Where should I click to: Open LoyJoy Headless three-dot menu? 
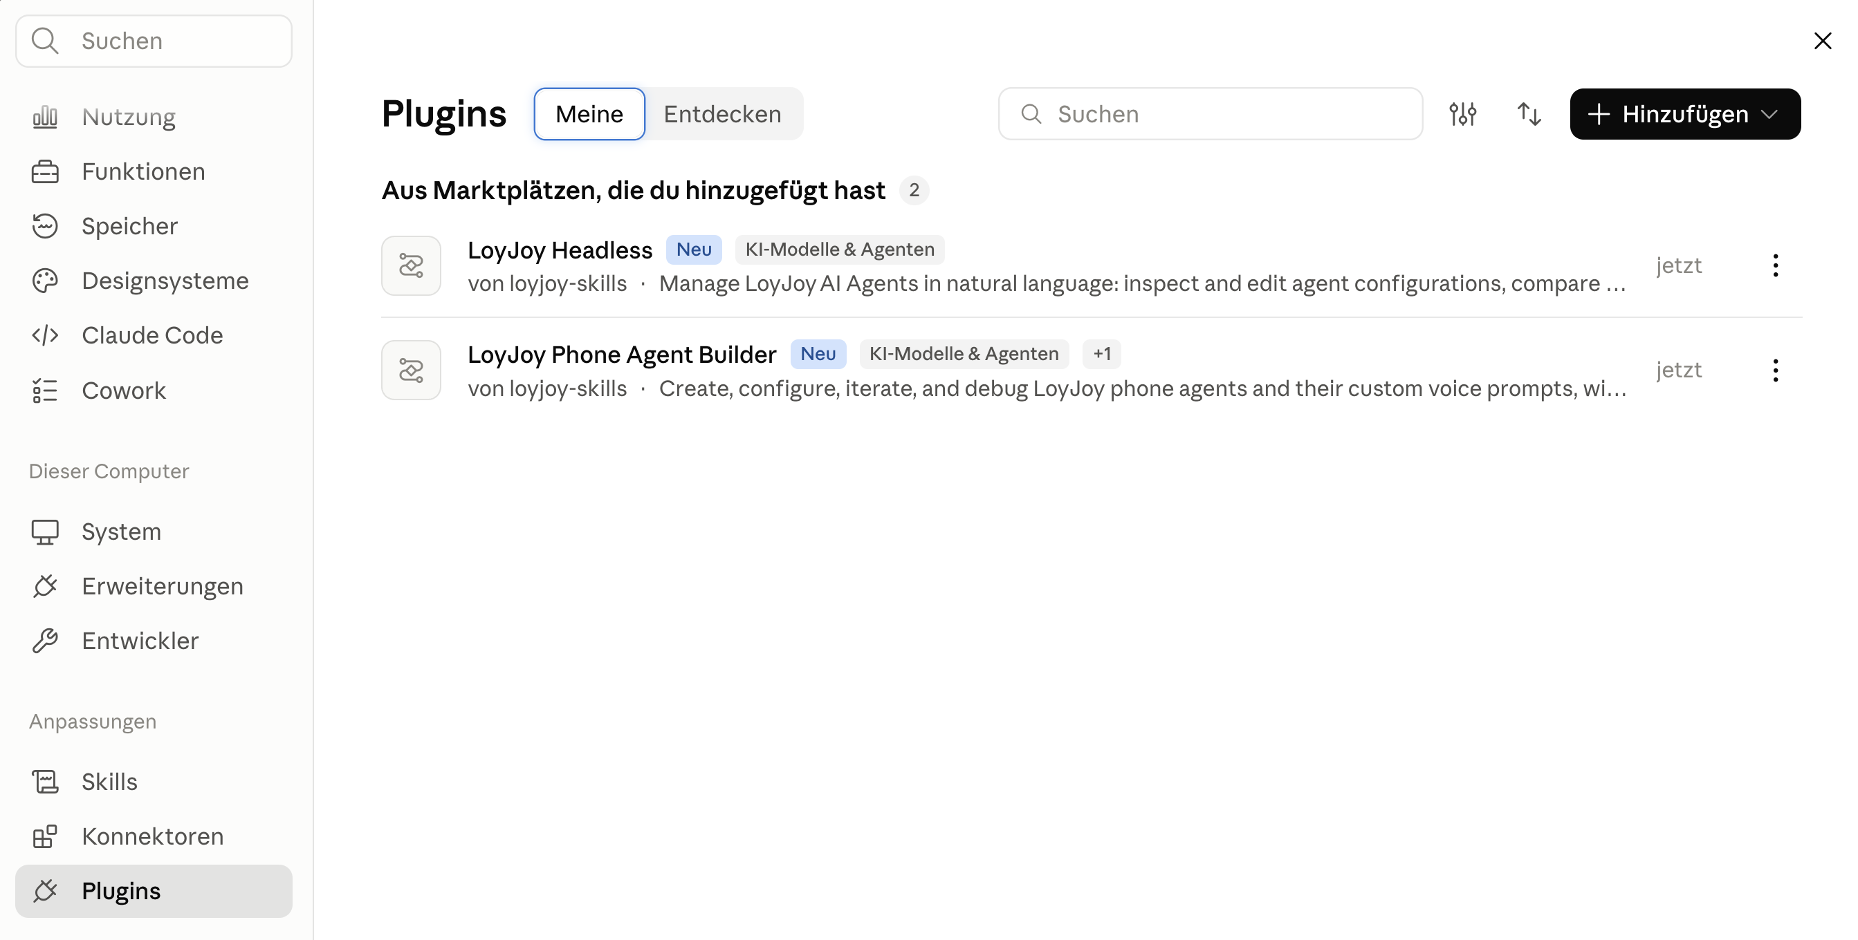click(1776, 265)
